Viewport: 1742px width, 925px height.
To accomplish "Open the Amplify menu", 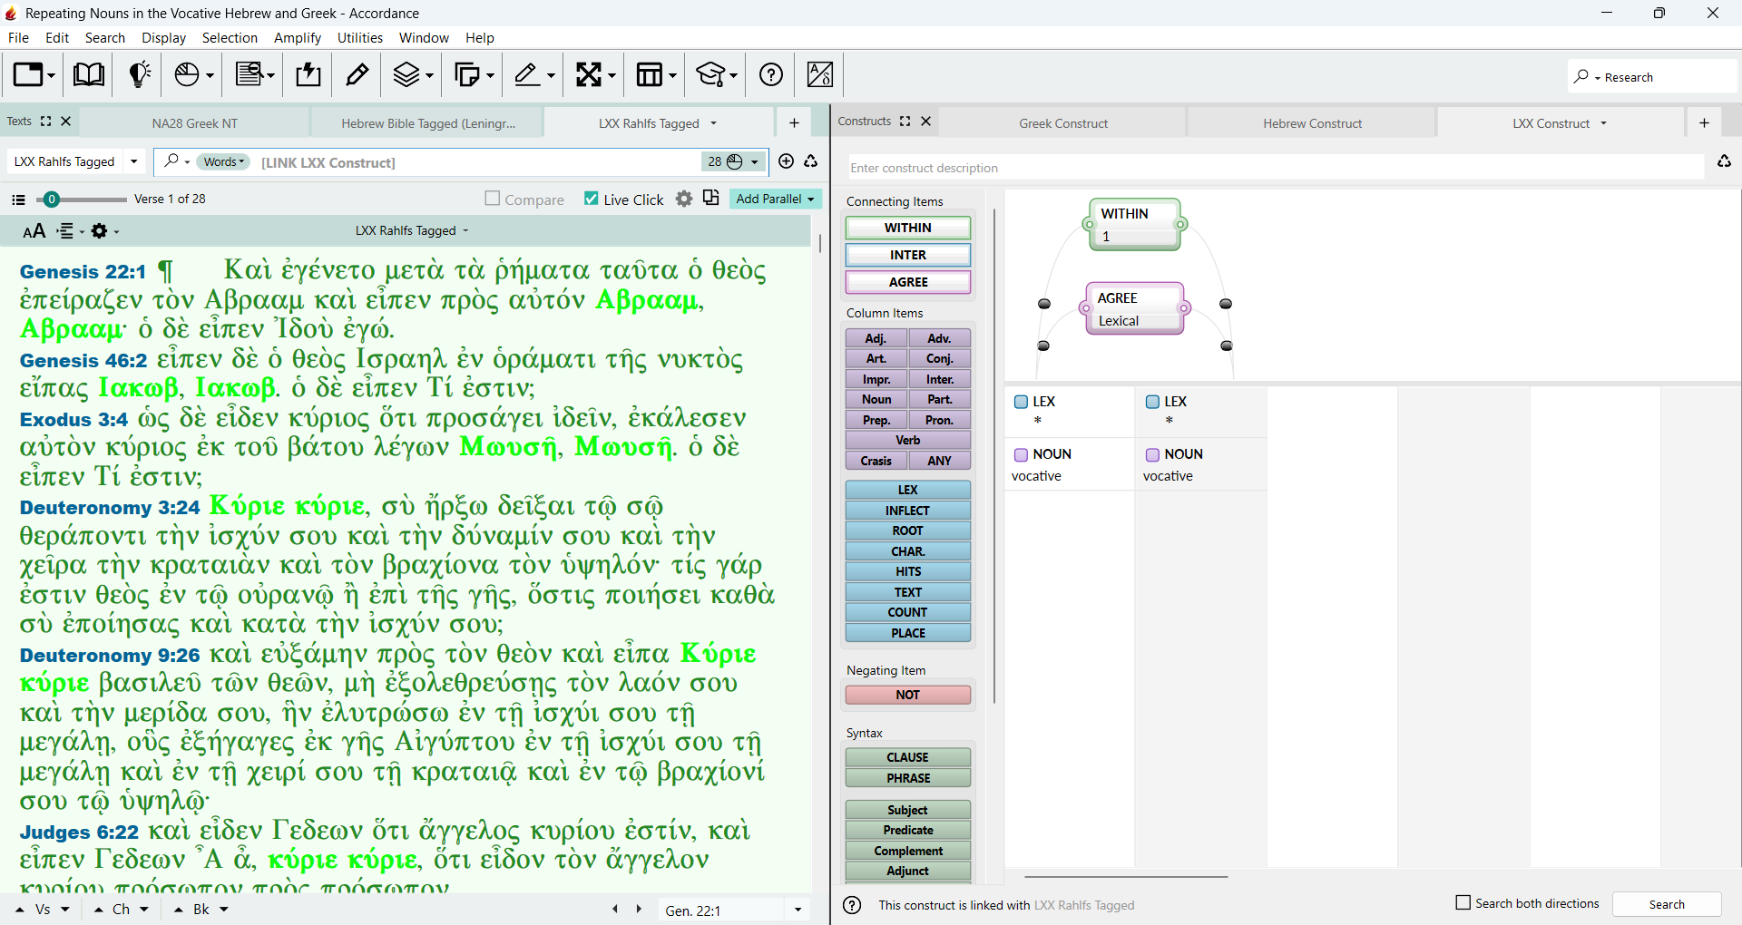I will pyautogui.click(x=298, y=37).
